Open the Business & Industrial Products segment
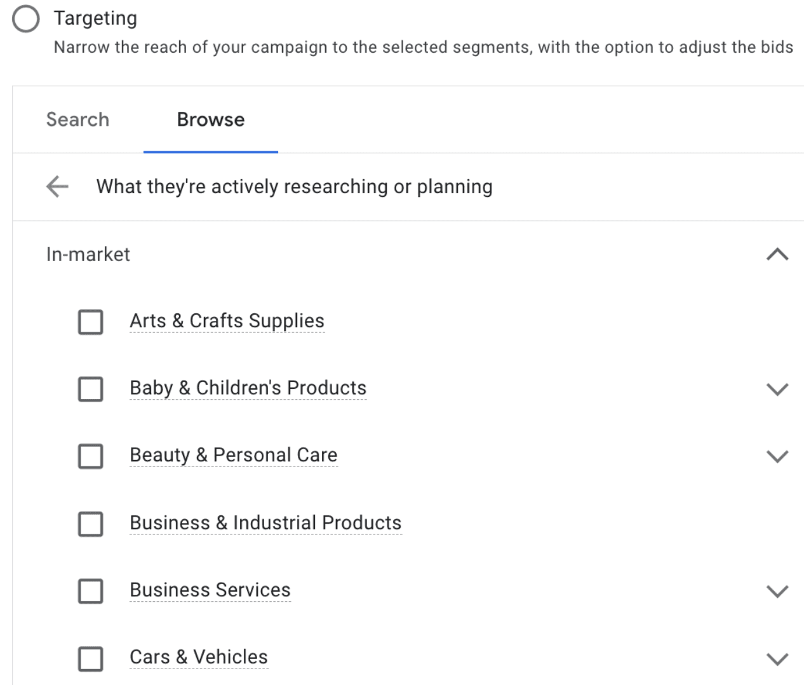804x685 pixels. pyautogui.click(x=265, y=523)
